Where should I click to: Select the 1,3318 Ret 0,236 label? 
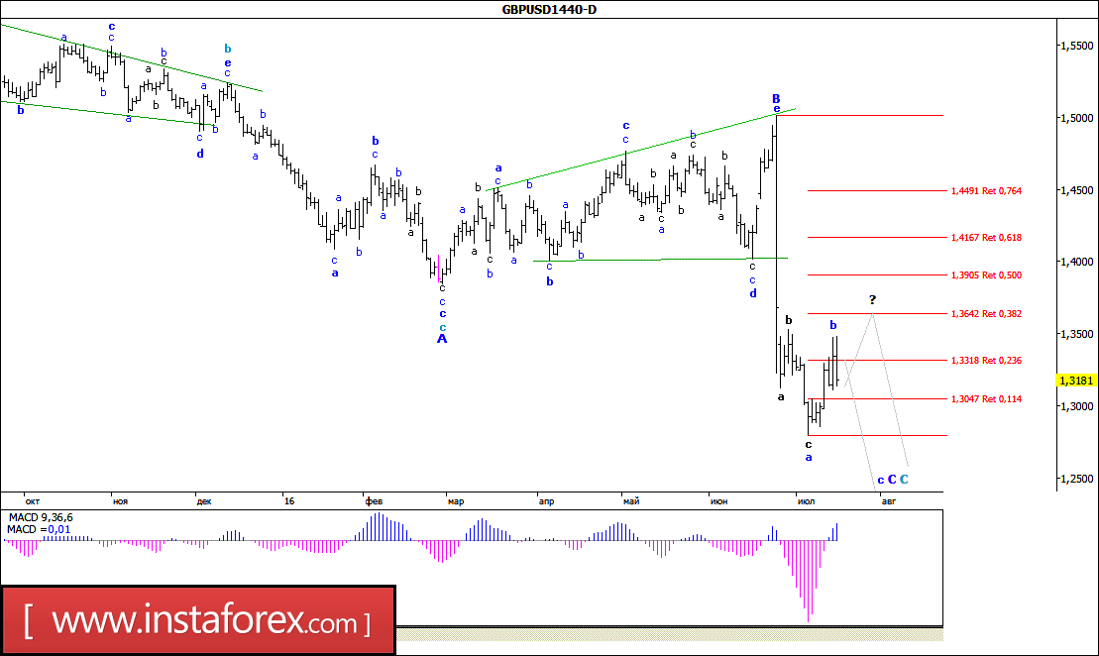(x=986, y=361)
